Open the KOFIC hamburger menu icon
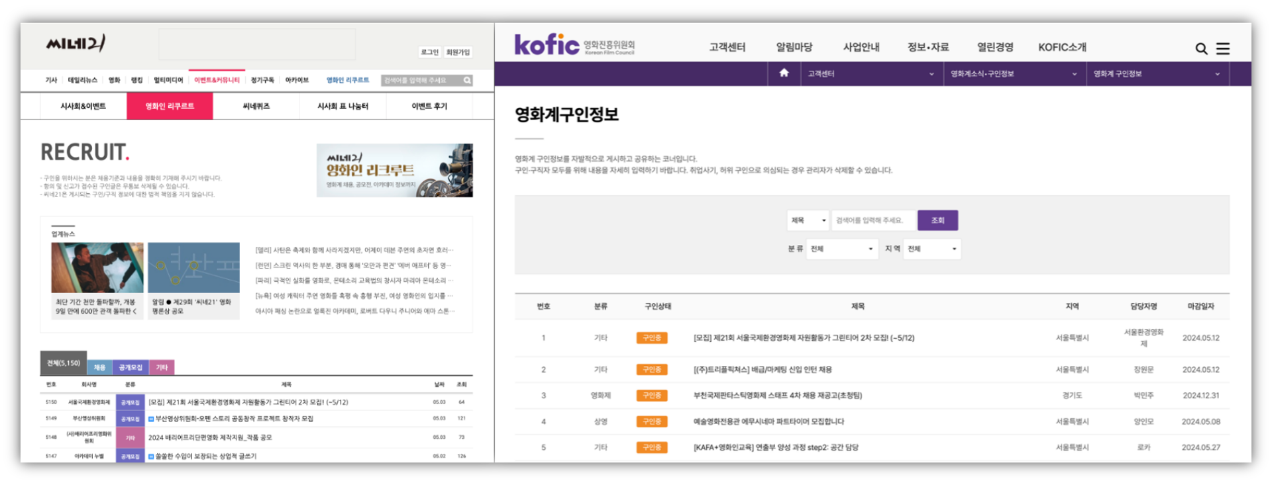This screenshot has height=483, width=1272. point(1223,48)
